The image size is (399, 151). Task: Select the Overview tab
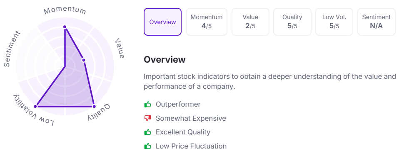(162, 22)
